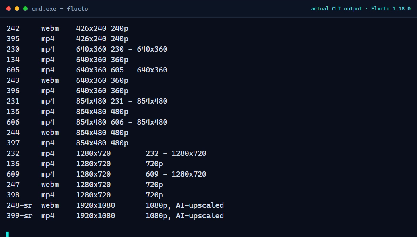417x237 pixels.
Task: Select format ID 135
Action: pyautogui.click(x=13, y=112)
